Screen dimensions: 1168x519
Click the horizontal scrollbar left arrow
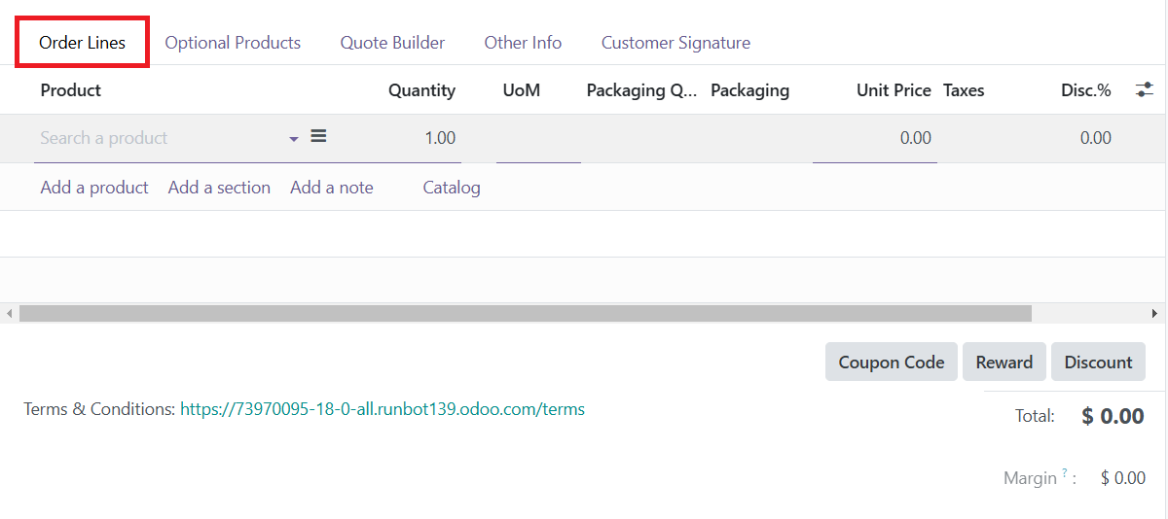[10, 314]
